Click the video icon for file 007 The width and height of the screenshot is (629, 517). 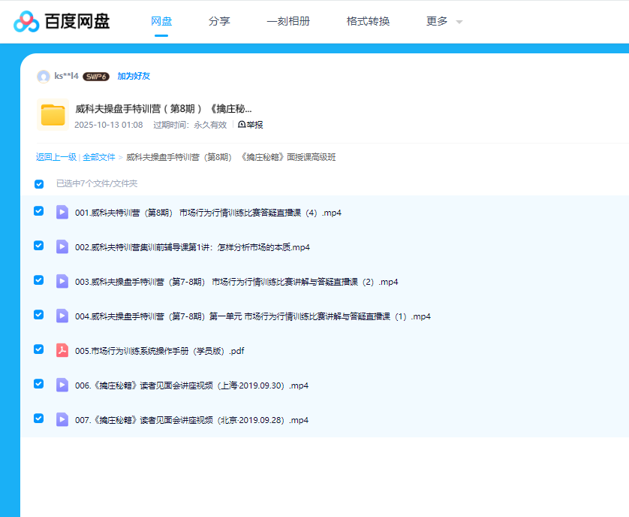point(62,419)
